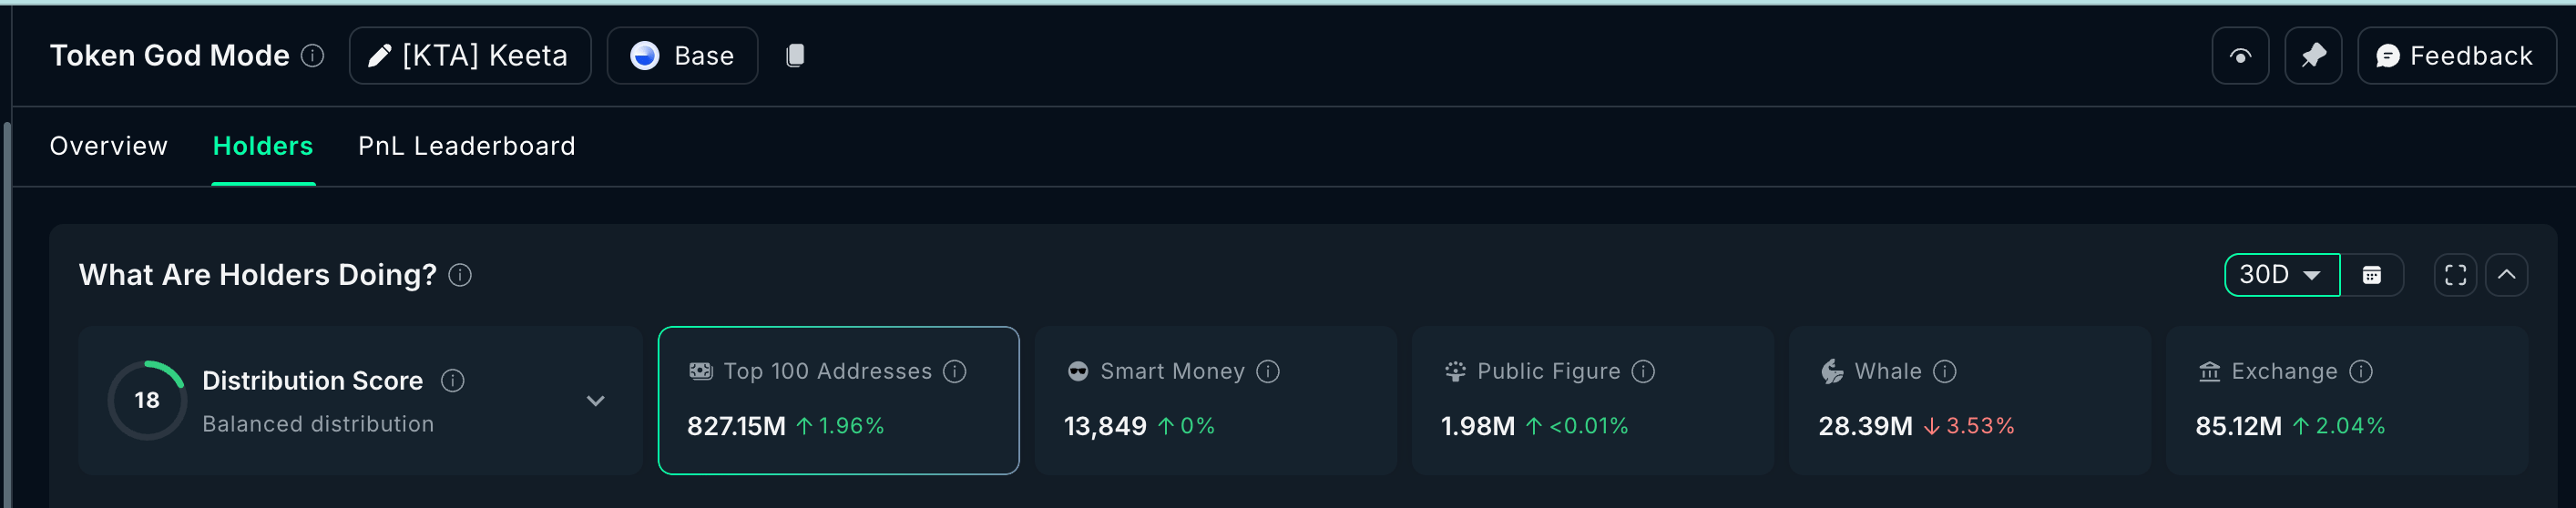Click info icon next to Smart Money
Image resolution: width=2576 pixels, height=508 pixels.
[x=1268, y=372]
